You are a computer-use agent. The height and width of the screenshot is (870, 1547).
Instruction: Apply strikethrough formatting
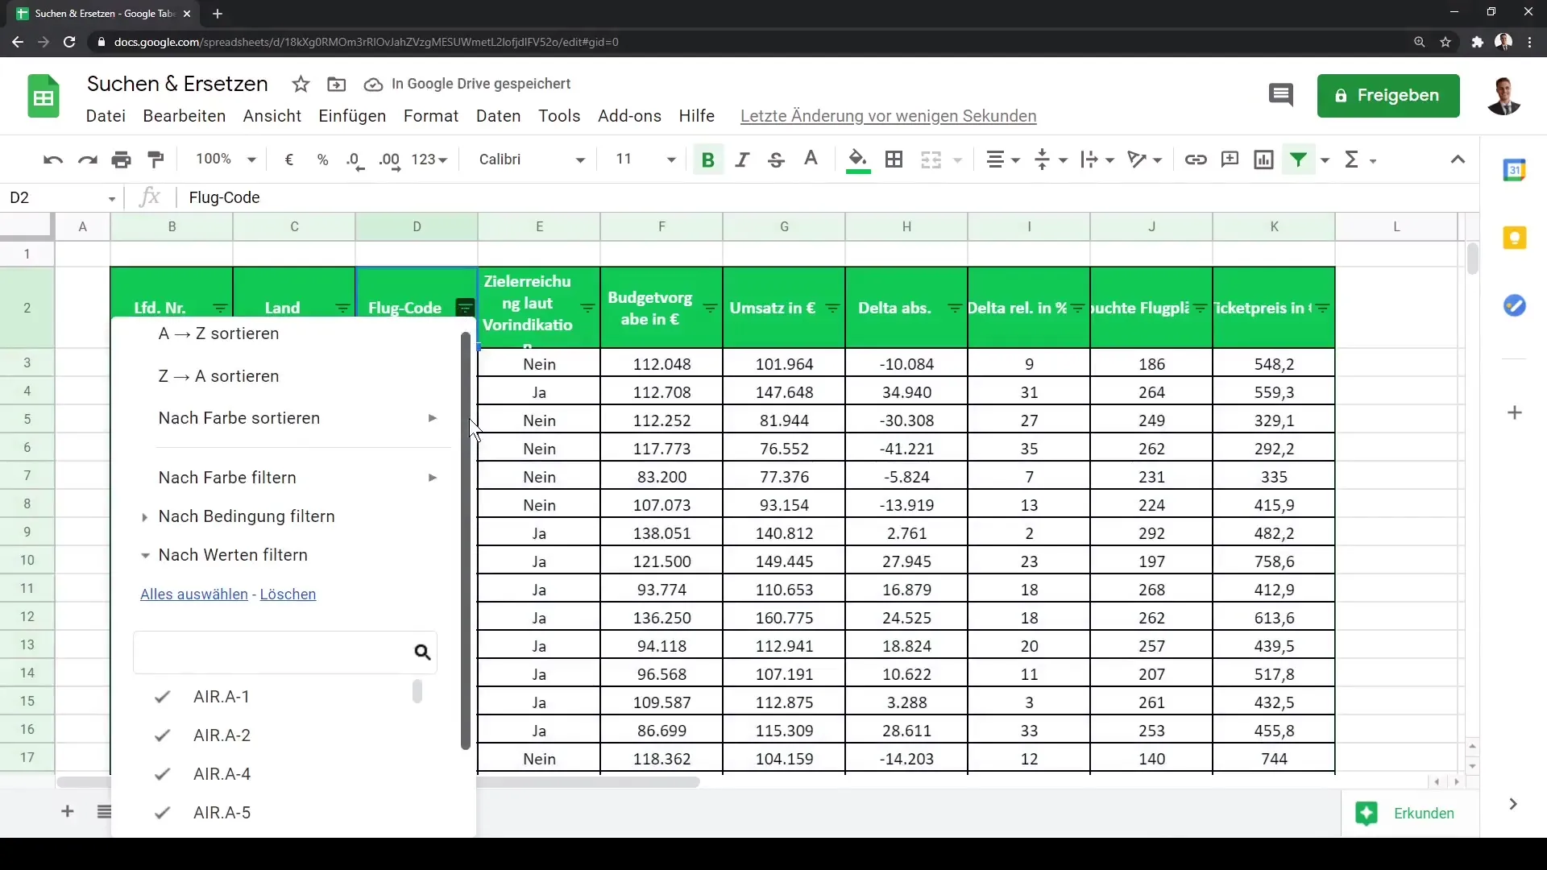click(x=776, y=159)
